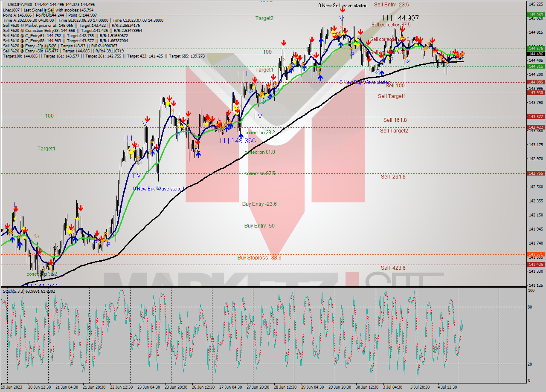Click the '3 Jul 04:30' time label
Screen dimensions: 546x392
tap(393, 387)
